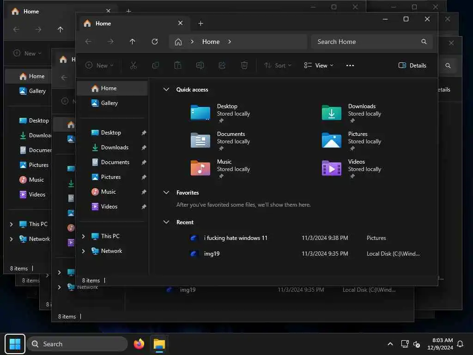
Task: Open Firefox from the taskbar
Action: pos(139,344)
